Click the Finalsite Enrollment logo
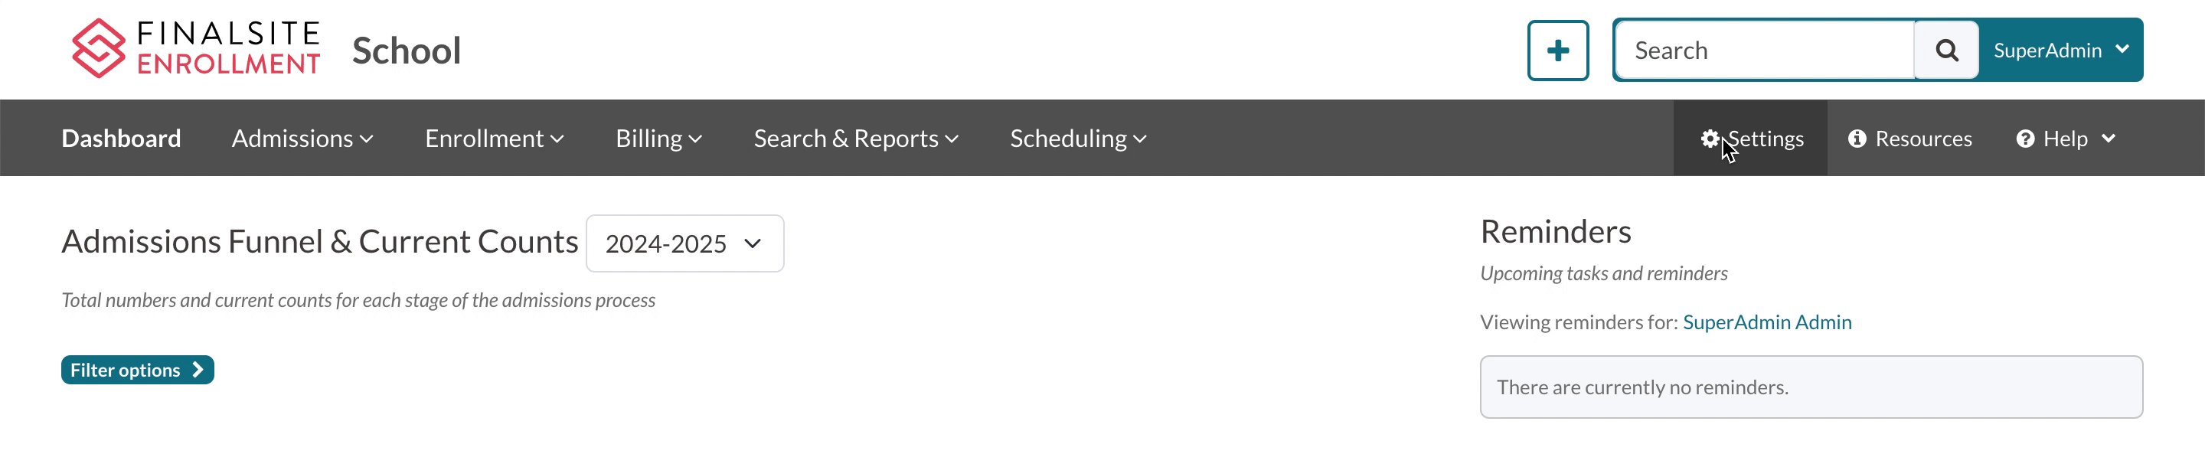This screenshot has width=2205, height=467. click(196, 50)
